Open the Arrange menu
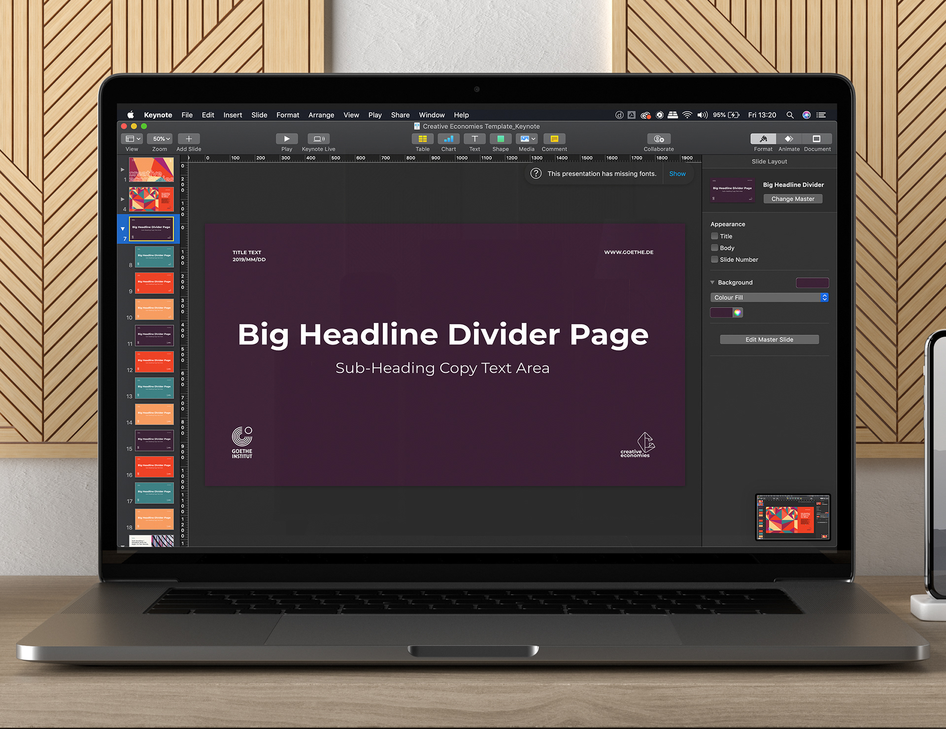Screen dimensions: 946x729 point(321,115)
